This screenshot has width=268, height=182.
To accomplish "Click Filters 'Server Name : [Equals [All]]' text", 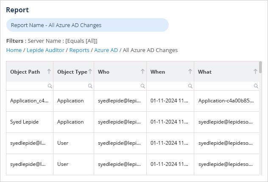I will tap(63, 41).
